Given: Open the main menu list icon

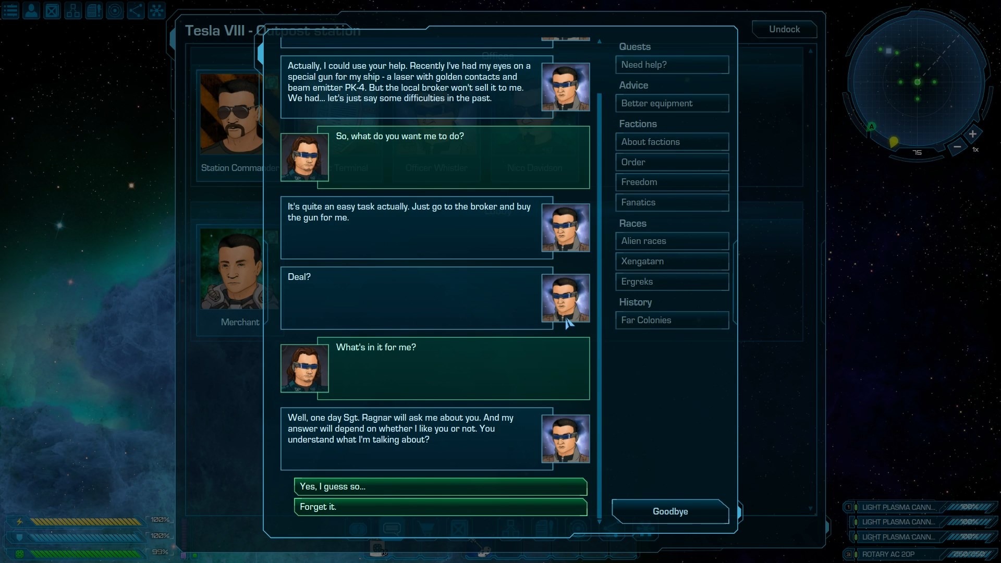Looking at the screenshot, I should [x=10, y=10].
